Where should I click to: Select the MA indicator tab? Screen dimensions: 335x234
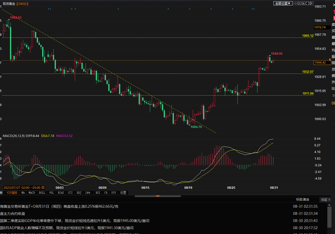tap(23, 193)
